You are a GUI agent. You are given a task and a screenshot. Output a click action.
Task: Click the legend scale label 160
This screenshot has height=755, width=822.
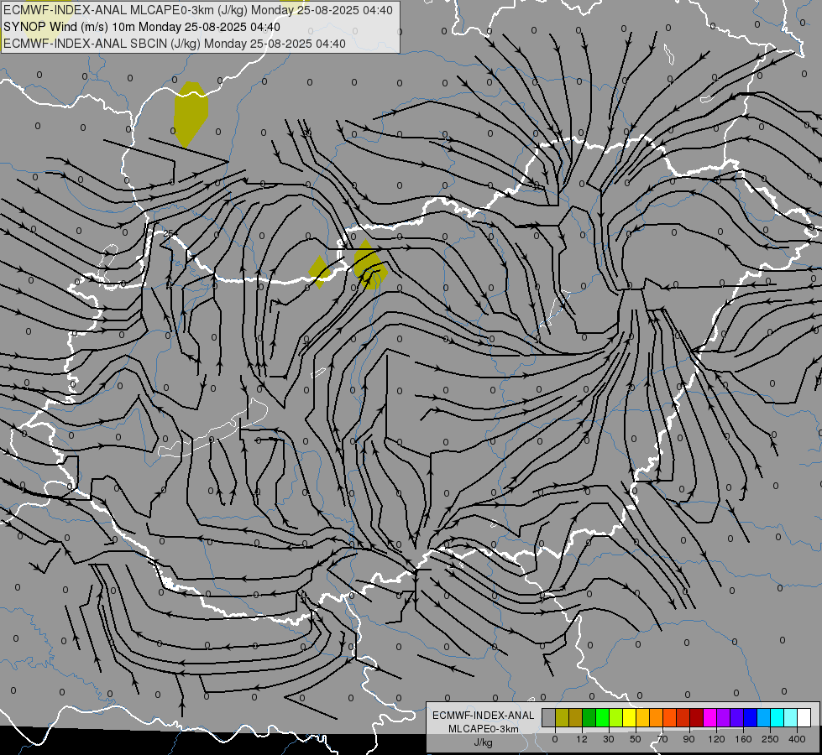coord(743,739)
